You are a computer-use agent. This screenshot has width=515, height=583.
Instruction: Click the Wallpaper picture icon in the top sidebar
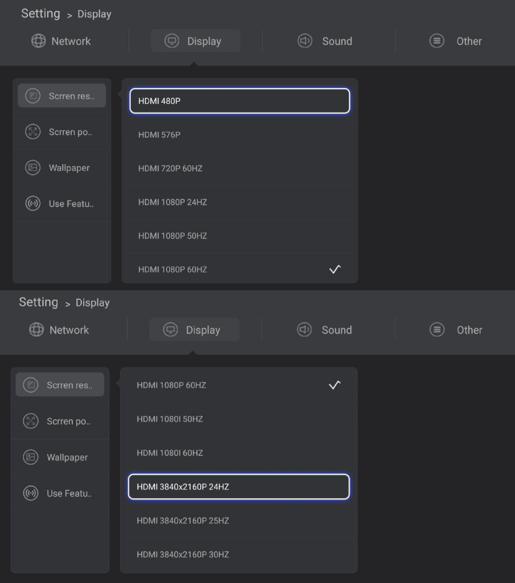tap(33, 168)
